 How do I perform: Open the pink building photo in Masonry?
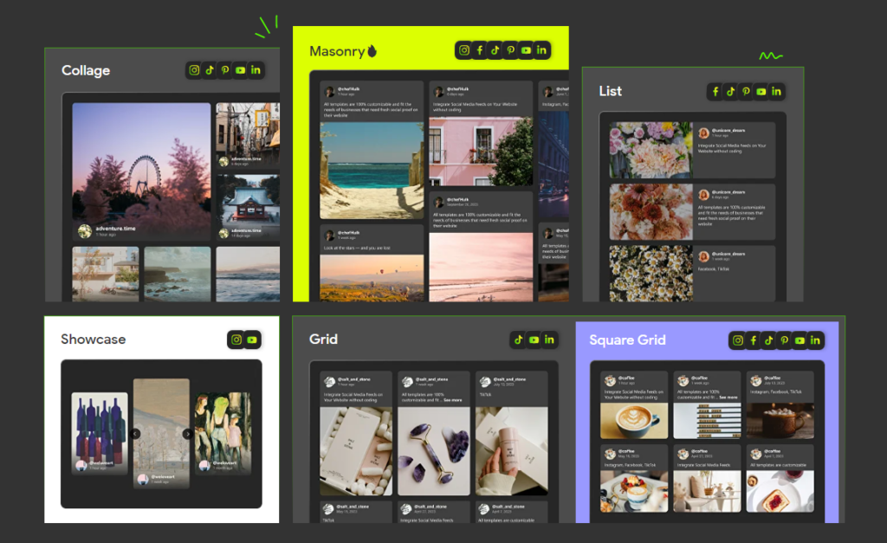481,151
